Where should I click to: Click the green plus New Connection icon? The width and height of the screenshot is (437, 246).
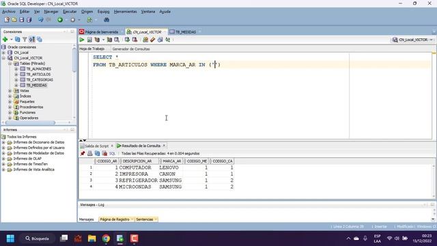click(5, 40)
